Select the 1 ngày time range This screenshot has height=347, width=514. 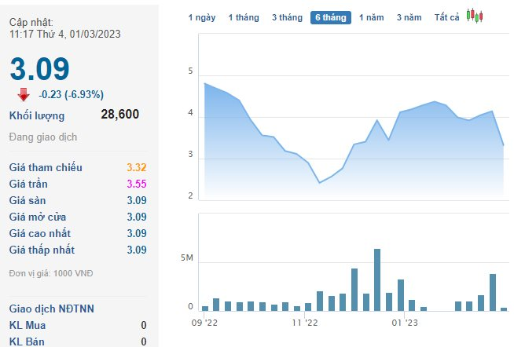pyautogui.click(x=202, y=17)
